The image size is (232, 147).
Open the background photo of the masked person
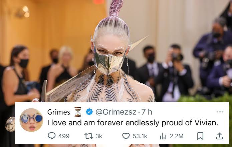(116, 51)
